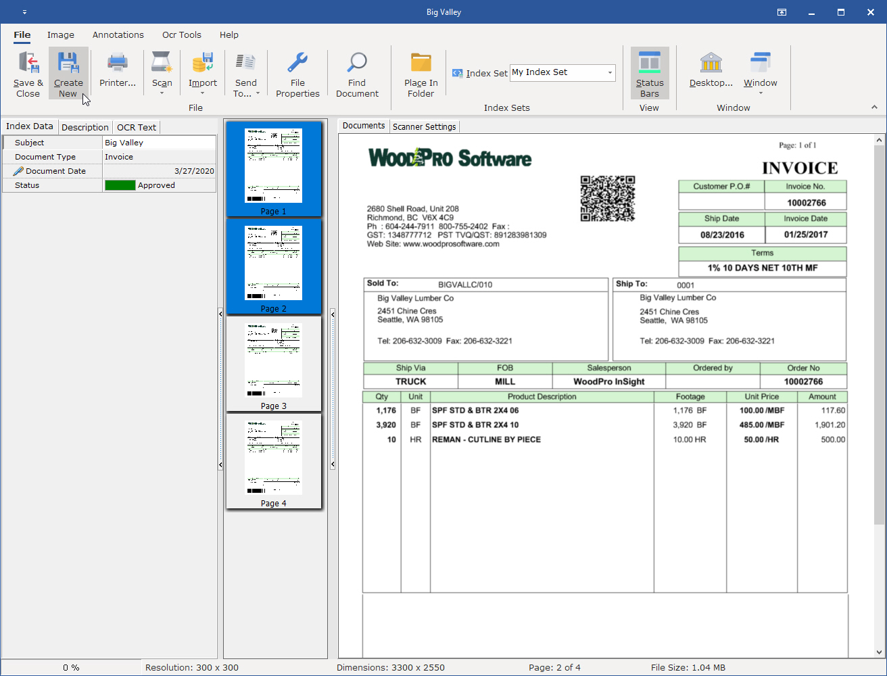Click Invoice No. value 10002766
Screen dimensions: 887x676
806,203
